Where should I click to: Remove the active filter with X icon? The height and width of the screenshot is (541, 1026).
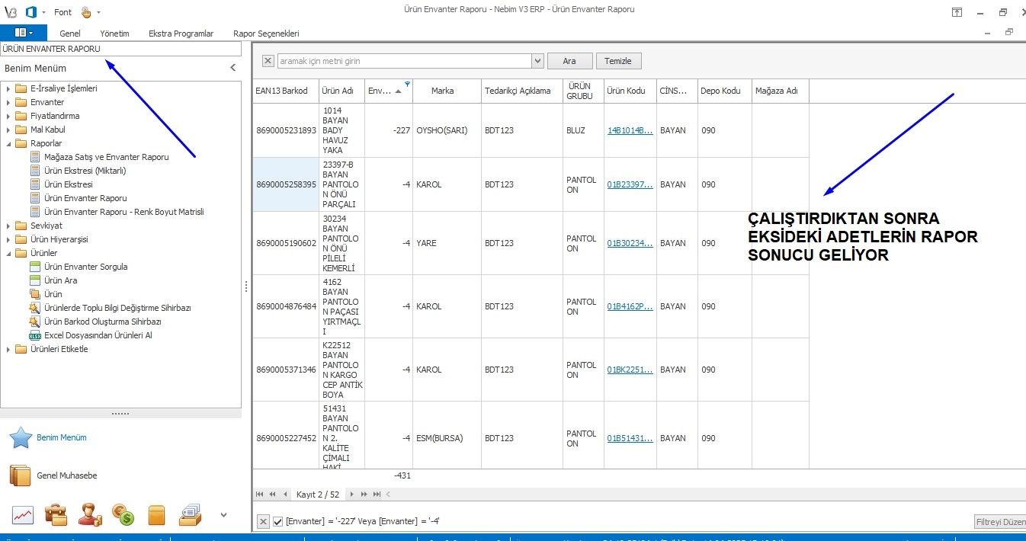pos(263,521)
